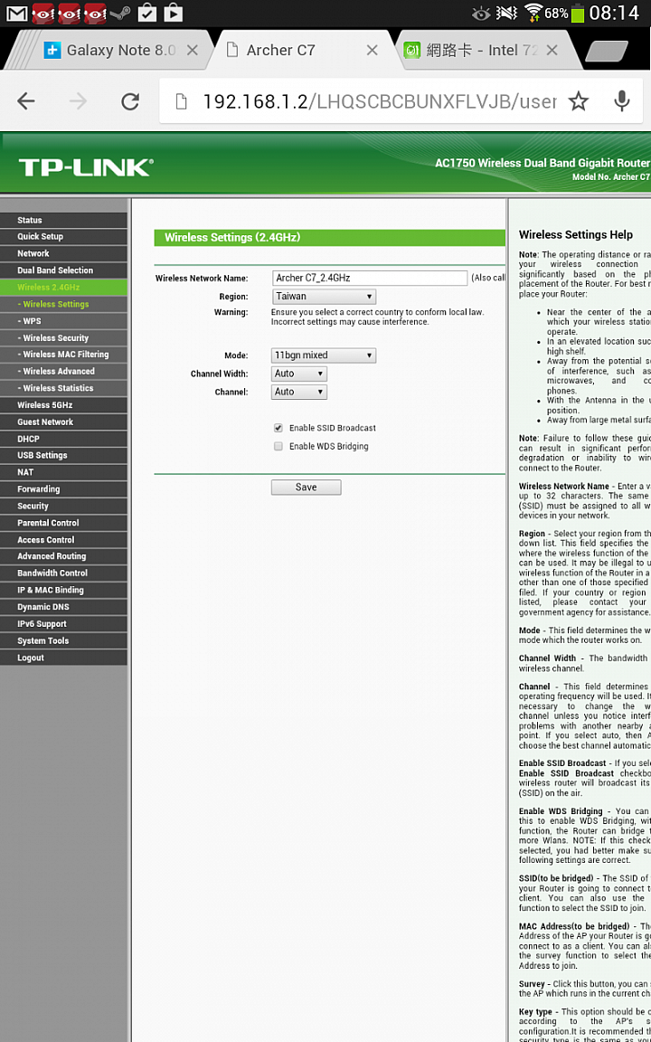The image size is (651, 1042).
Task: Open Parental Control menu
Action: click(x=63, y=523)
